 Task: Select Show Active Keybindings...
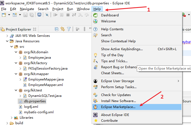(137, 49)
